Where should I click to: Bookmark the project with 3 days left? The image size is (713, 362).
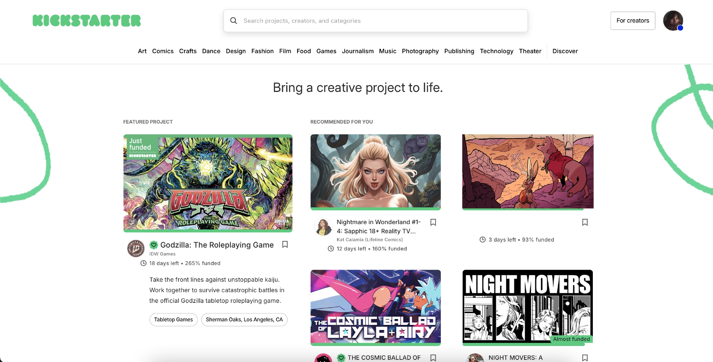pos(585,222)
